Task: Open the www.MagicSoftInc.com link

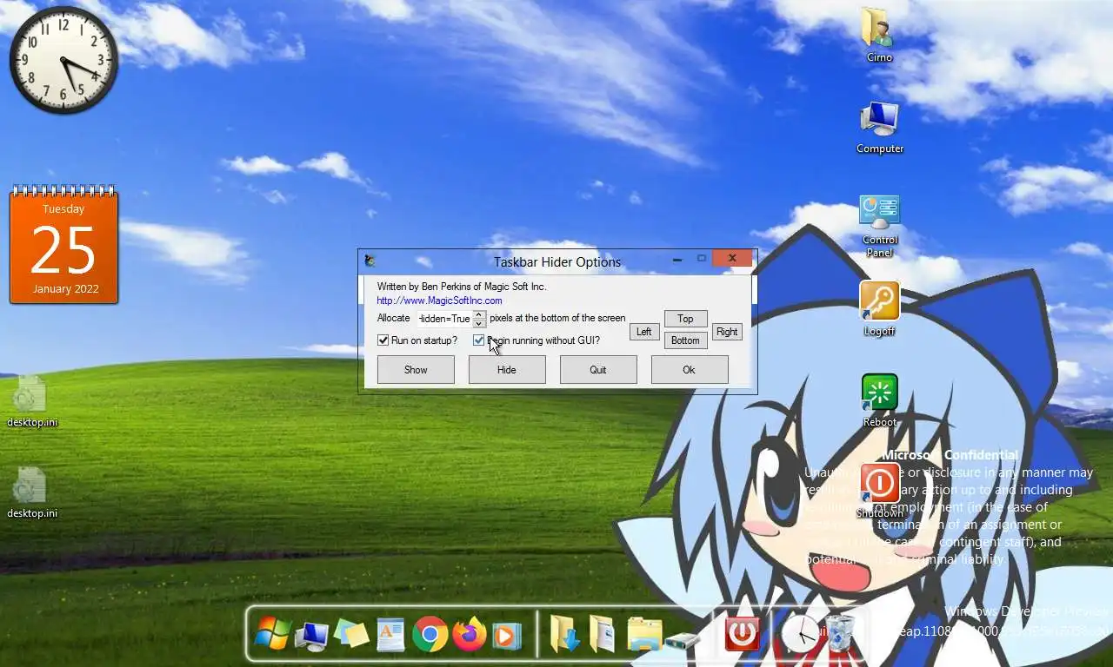Action: tap(439, 300)
